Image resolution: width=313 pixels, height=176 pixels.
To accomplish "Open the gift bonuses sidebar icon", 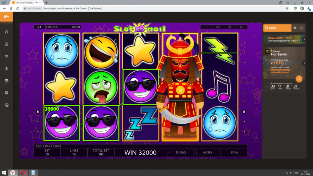I will click(x=6, y=81).
